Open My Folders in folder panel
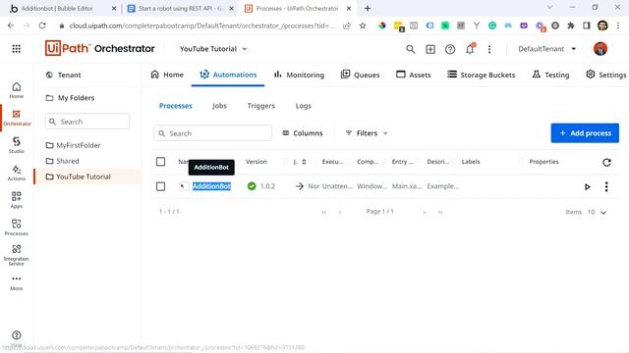Screen dimensions: 629x353 pyautogui.click(x=70, y=98)
